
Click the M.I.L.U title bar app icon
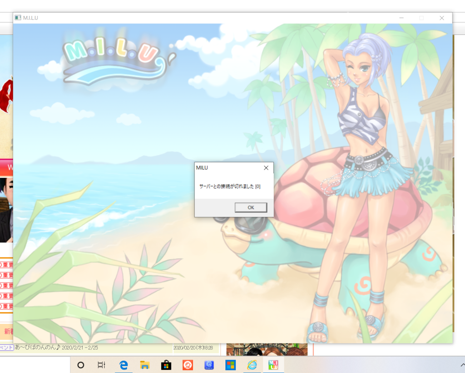coord(18,18)
